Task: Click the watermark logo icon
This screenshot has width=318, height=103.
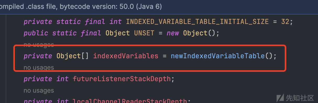Action: click(x=280, y=97)
